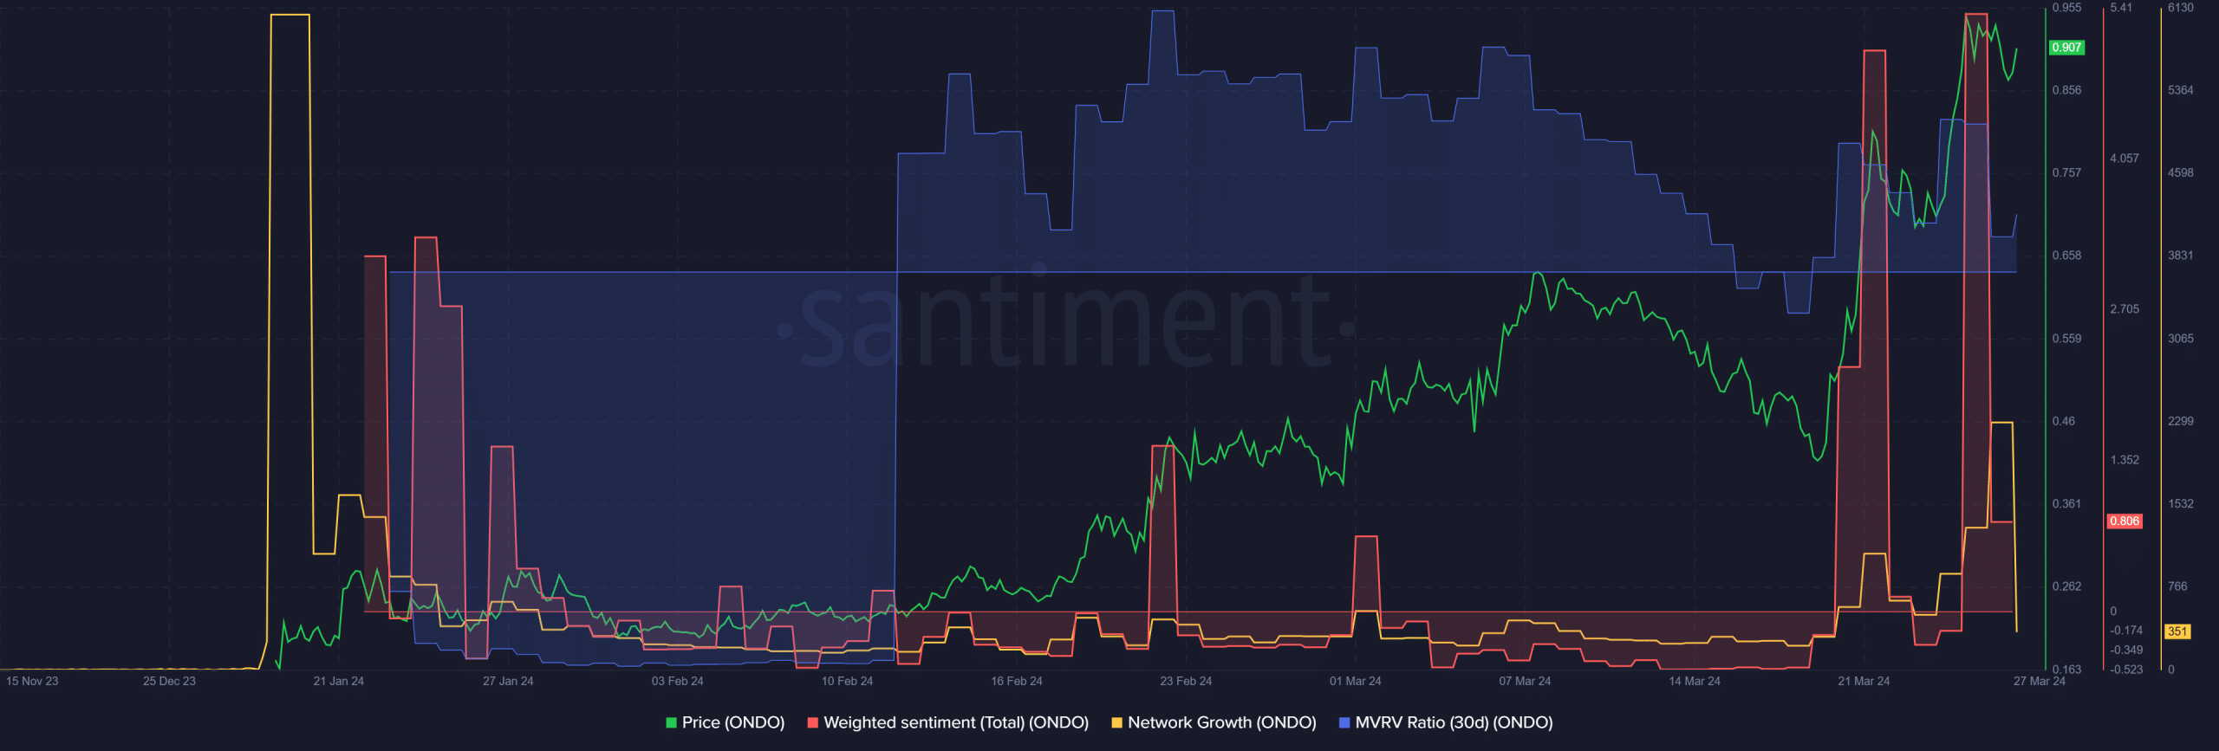Toggle the Price (ONDO) legend label
This screenshot has height=751, width=2219.
pyautogui.click(x=733, y=722)
